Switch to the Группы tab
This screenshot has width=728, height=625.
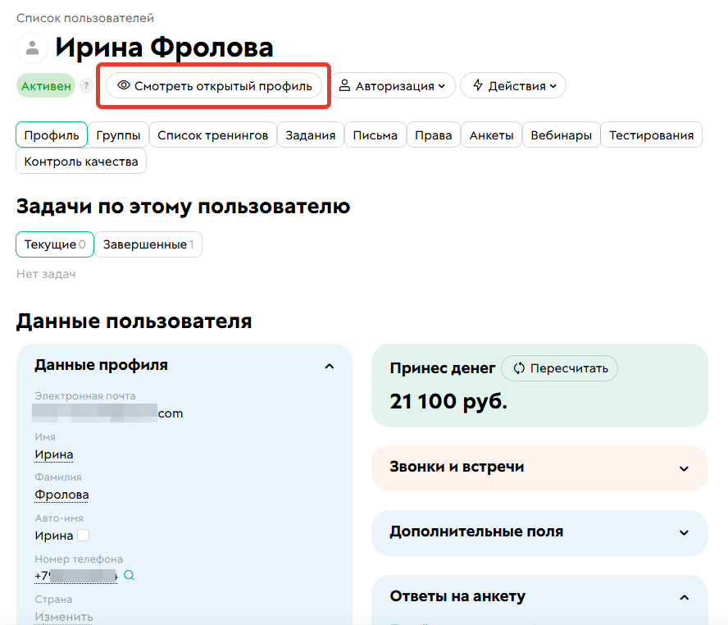[120, 135]
